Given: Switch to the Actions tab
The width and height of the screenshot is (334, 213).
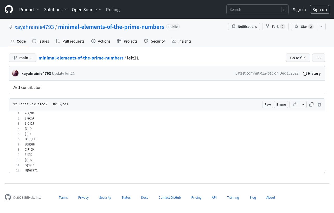Looking at the screenshot, I should coord(101,41).
